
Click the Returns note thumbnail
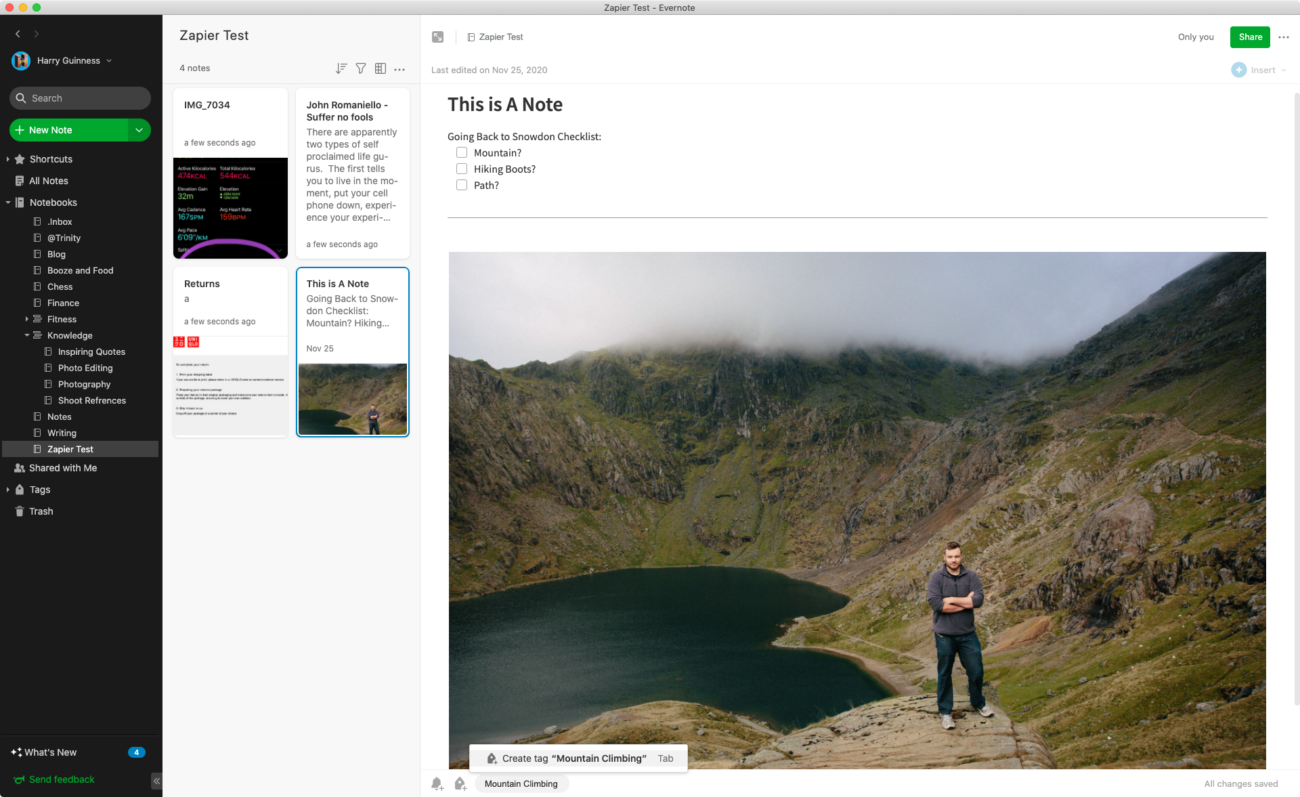pyautogui.click(x=230, y=351)
